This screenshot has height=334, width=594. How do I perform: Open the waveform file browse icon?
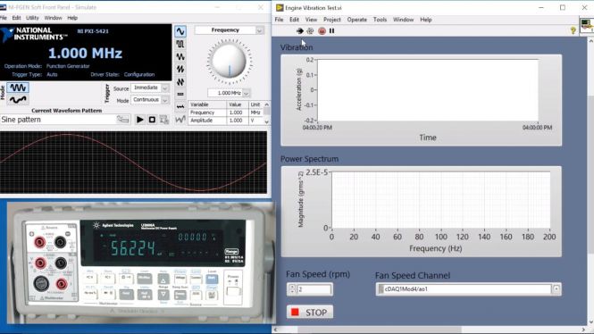point(122,120)
